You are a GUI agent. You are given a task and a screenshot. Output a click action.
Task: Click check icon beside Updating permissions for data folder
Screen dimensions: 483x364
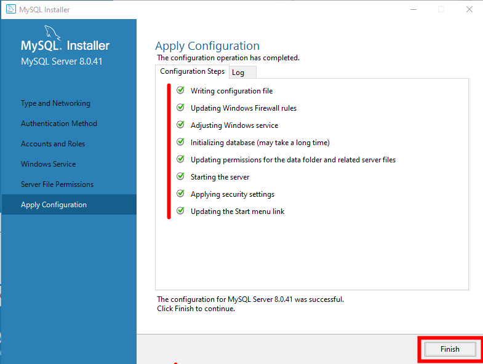[x=180, y=159]
